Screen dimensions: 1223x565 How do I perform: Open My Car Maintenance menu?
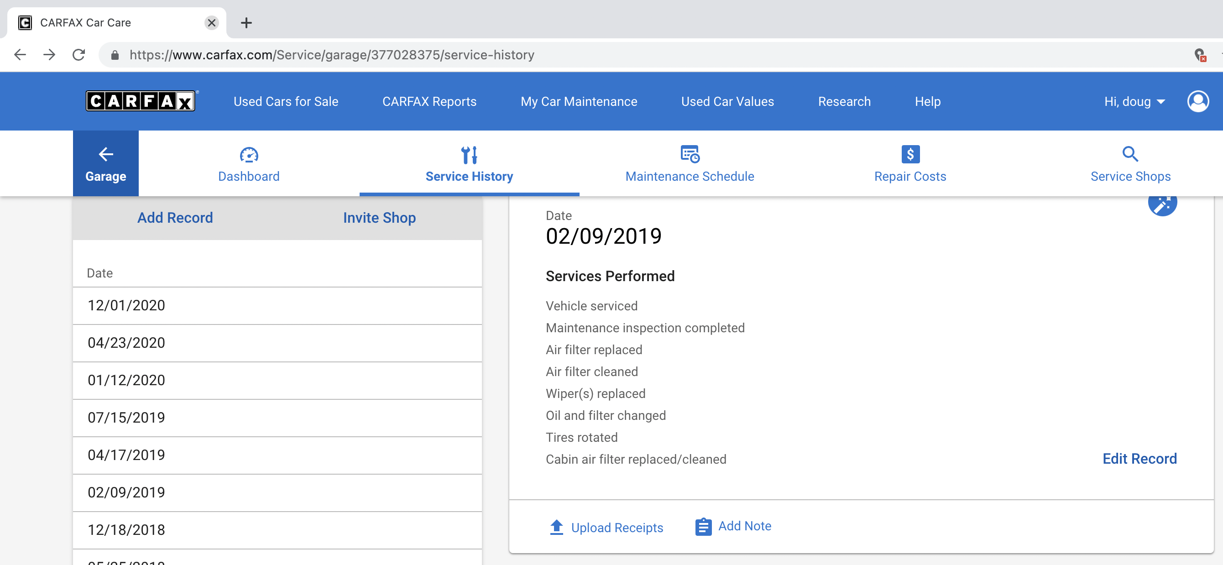point(579,102)
